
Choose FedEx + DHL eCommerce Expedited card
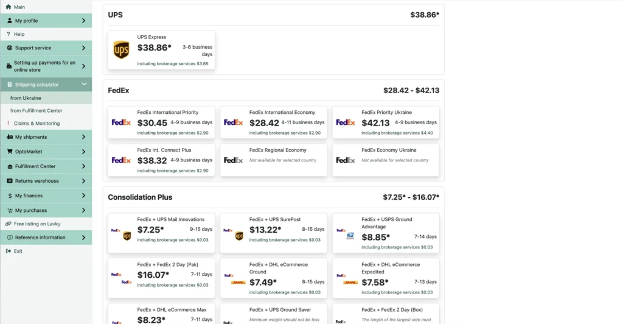(x=386, y=278)
